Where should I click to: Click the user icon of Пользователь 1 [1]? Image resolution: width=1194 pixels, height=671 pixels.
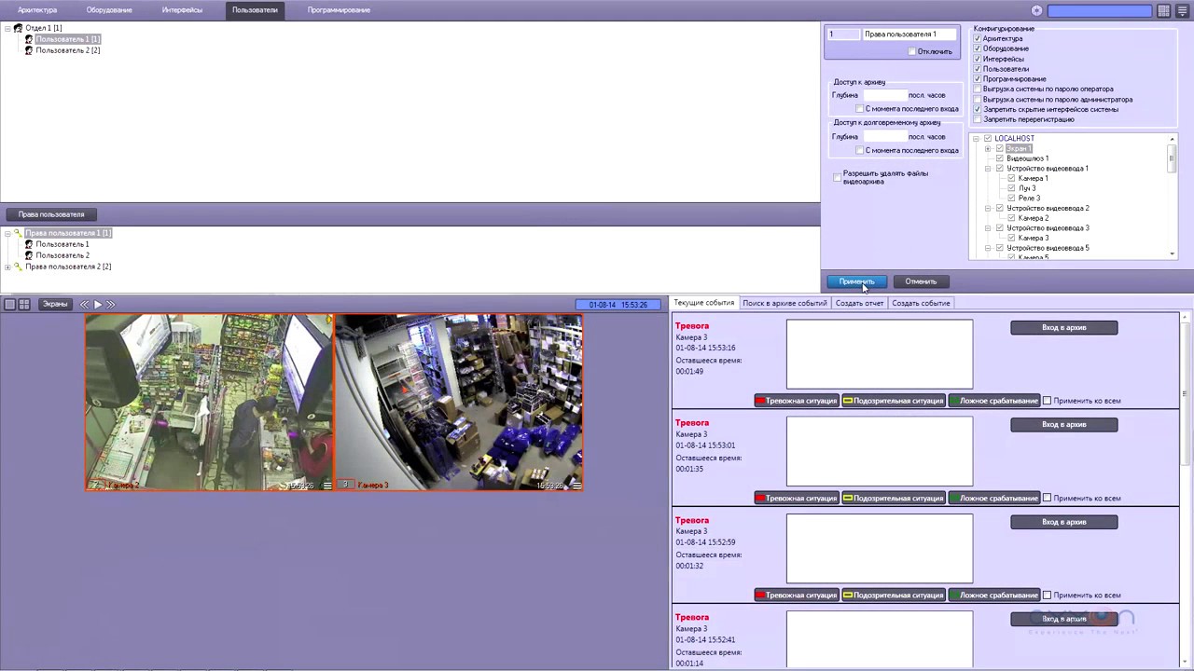(x=29, y=39)
